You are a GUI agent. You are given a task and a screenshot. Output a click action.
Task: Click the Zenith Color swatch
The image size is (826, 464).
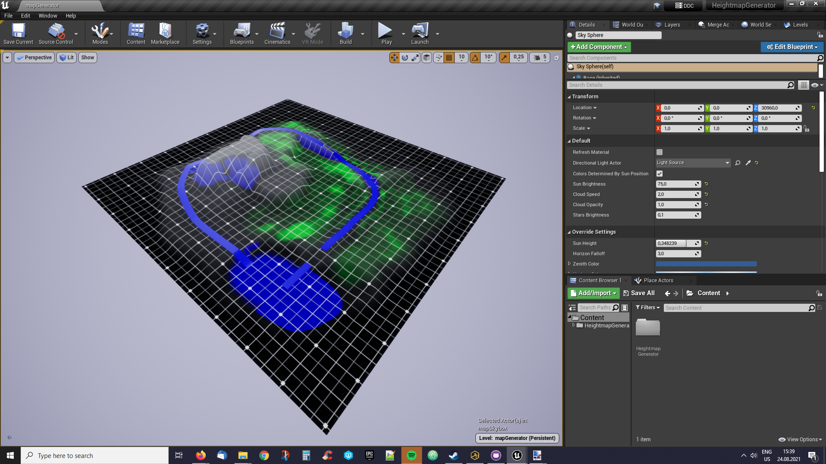(x=706, y=264)
